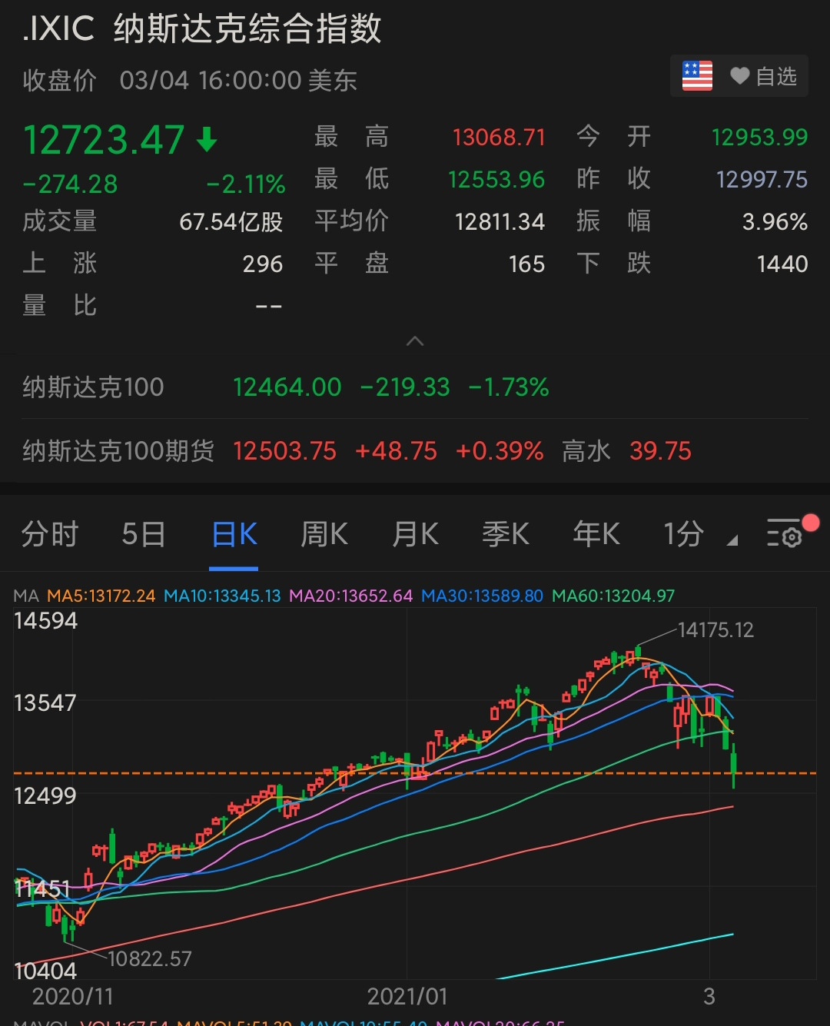Tap the -2.11% percent change

(246, 184)
